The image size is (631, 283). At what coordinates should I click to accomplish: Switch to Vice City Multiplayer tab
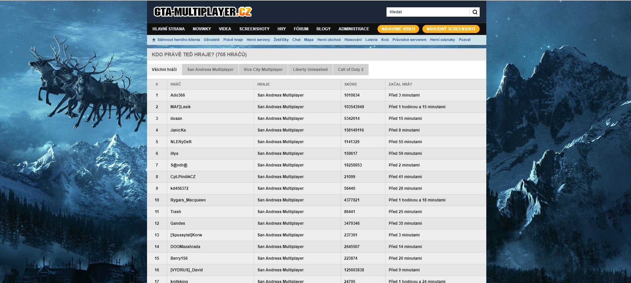263,70
